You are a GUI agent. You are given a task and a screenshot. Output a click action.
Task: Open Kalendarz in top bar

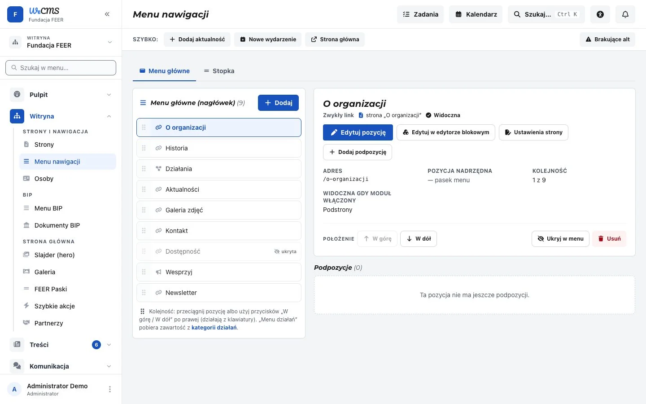(x=476, y=14)
